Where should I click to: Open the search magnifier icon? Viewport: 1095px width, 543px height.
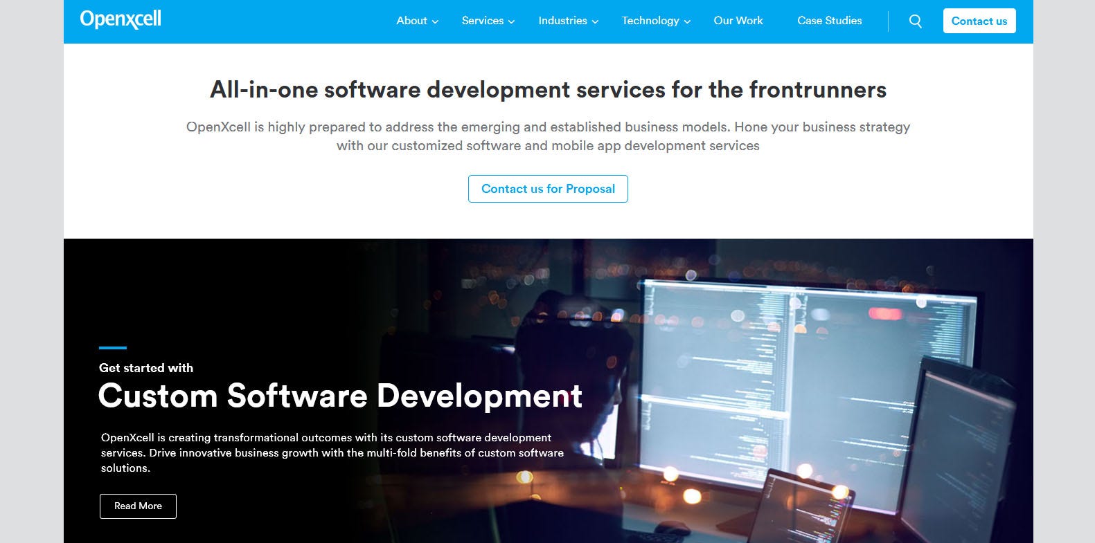click(915, 21)
